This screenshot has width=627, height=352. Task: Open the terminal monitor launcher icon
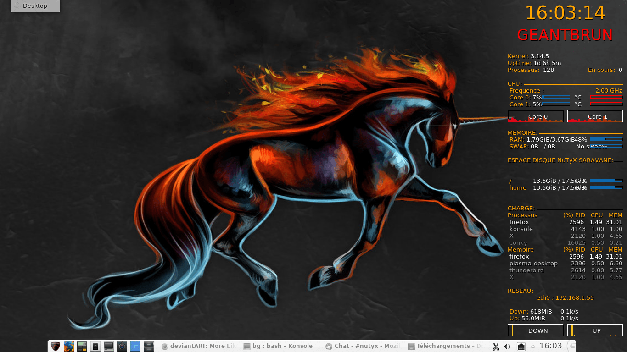point(109,346)
